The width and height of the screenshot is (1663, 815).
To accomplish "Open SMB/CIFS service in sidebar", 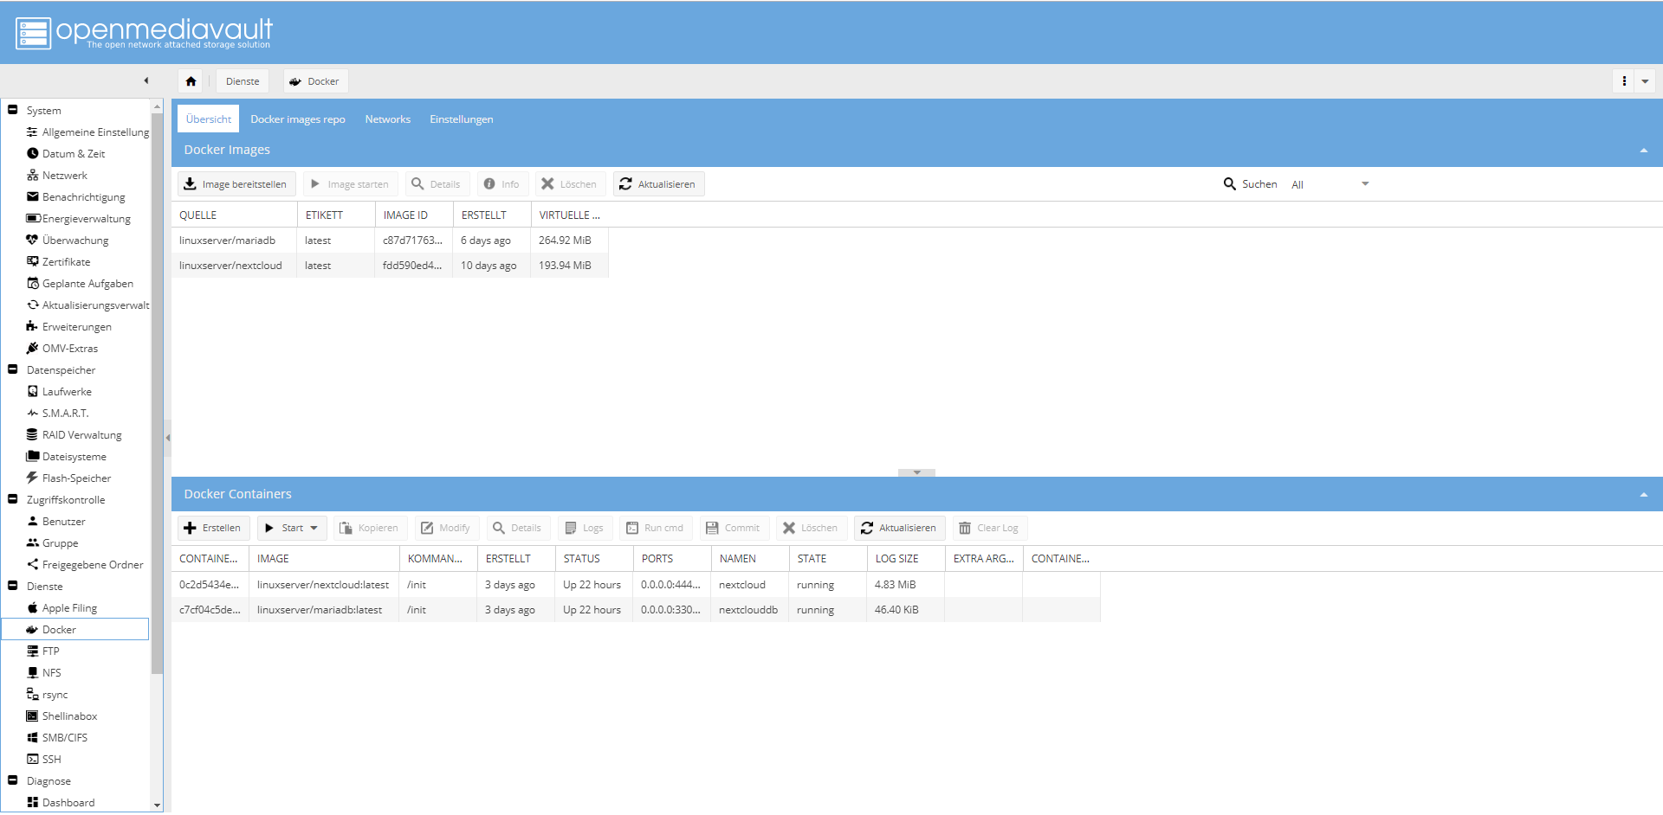I will click(57, 738).
